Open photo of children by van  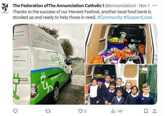point(121,84)
